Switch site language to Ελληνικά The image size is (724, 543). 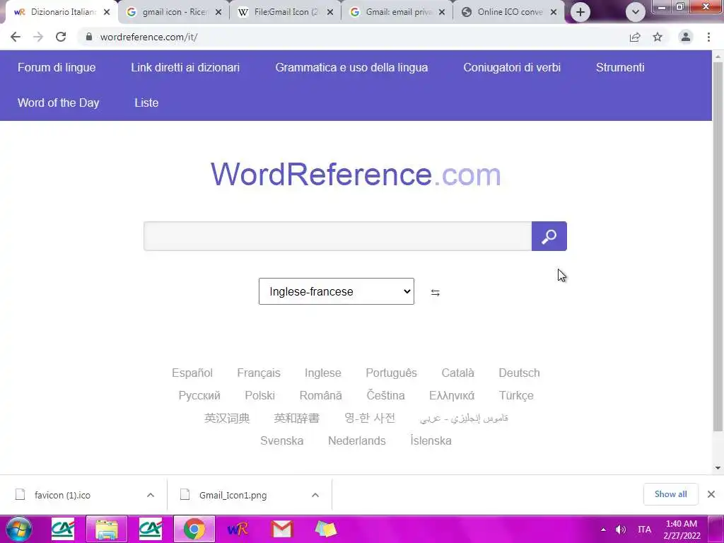(452, 396)
